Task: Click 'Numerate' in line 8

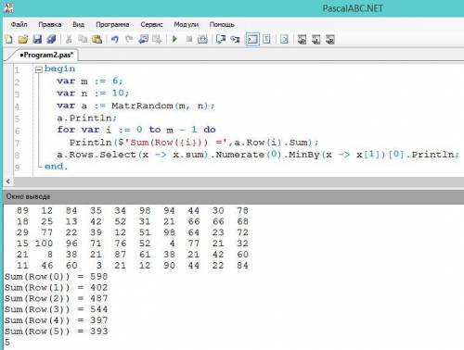Action: [x=240, y=155]
